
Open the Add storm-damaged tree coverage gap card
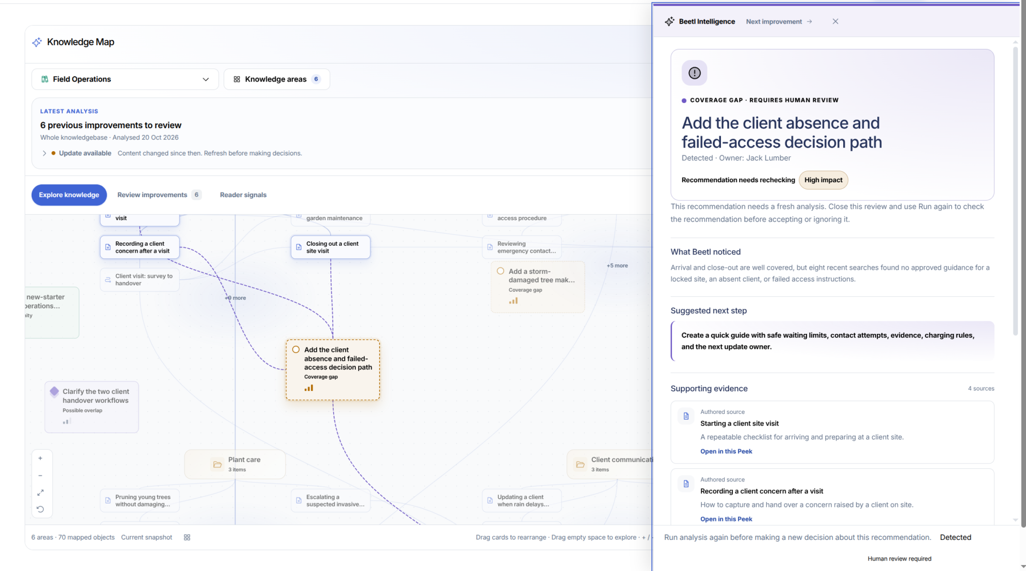pyautogui.click(x=538, y=287)
